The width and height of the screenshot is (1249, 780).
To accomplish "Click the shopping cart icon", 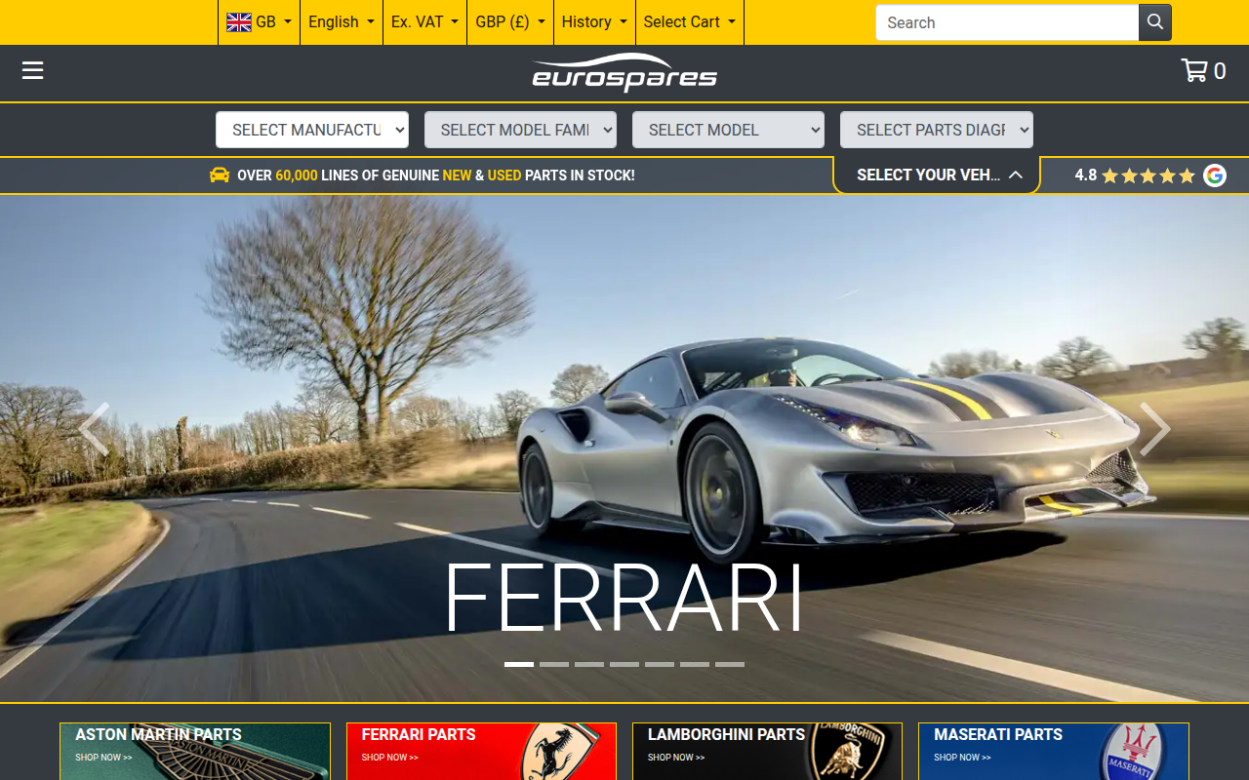I will [1194, 70].
